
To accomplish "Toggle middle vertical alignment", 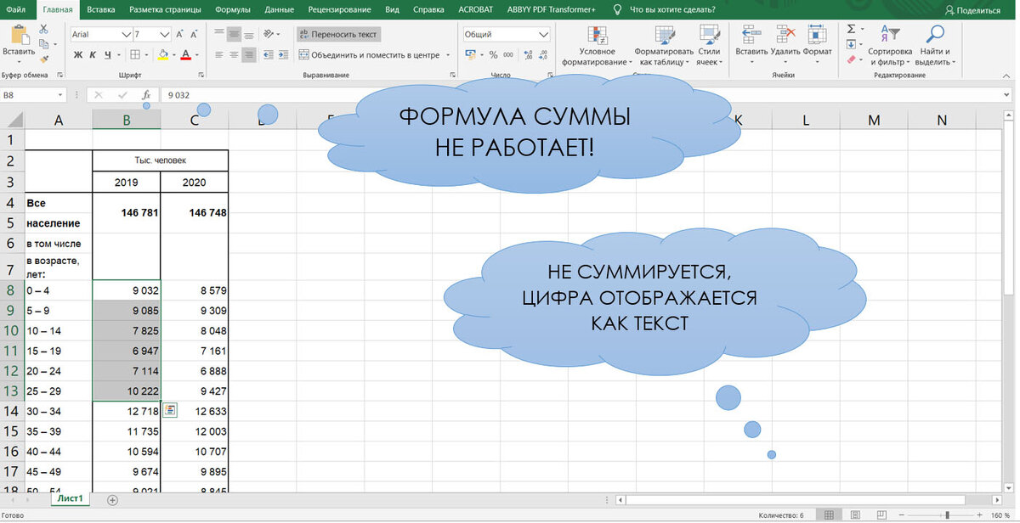I will (234, 34).
